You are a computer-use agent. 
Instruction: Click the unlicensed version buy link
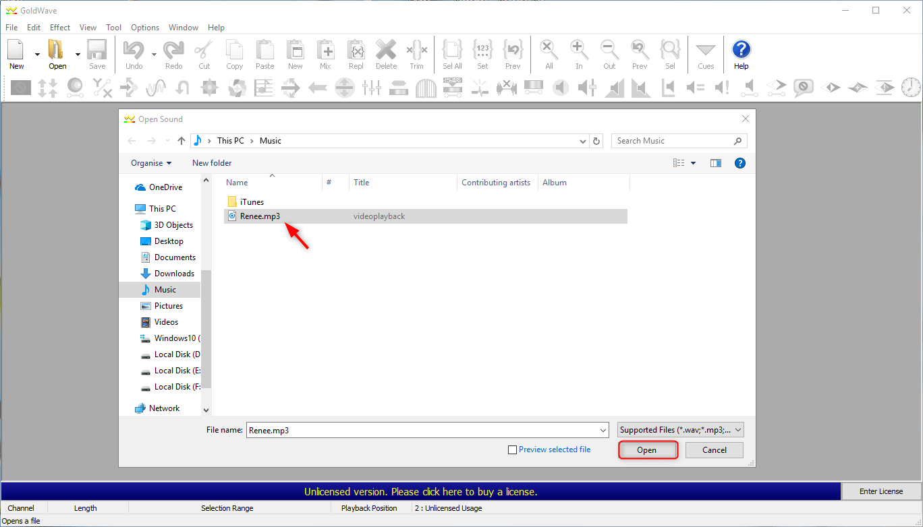421,492
